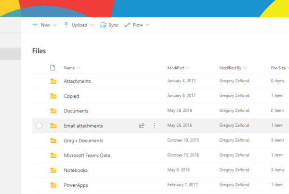Click the PowerApps folder icon
Image resolution: width=289 pixels, height=194 pixels.
tap(53, 185)
